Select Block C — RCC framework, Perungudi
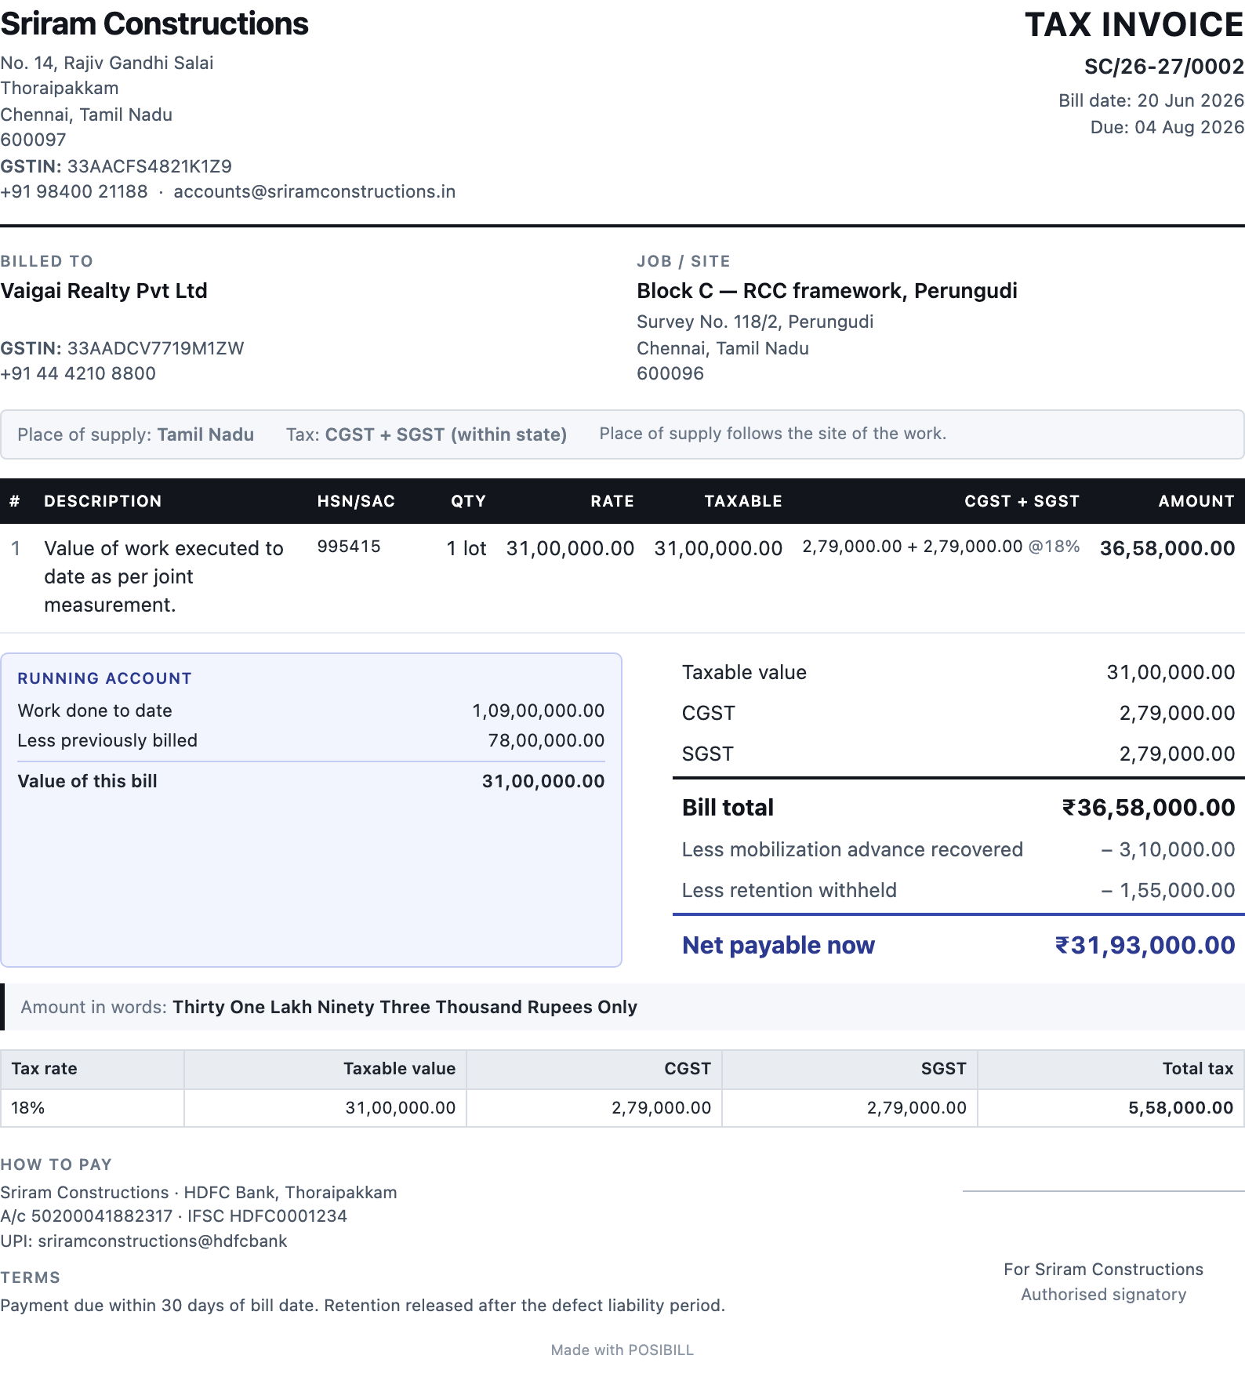This screenshot has width=1245, height=1399. click(x=827, y=291)
